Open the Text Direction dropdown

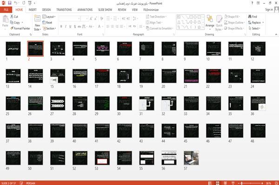tap(156, 17)
